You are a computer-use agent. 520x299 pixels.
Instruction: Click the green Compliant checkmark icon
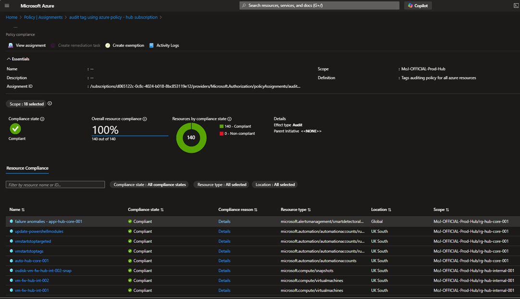15,129
